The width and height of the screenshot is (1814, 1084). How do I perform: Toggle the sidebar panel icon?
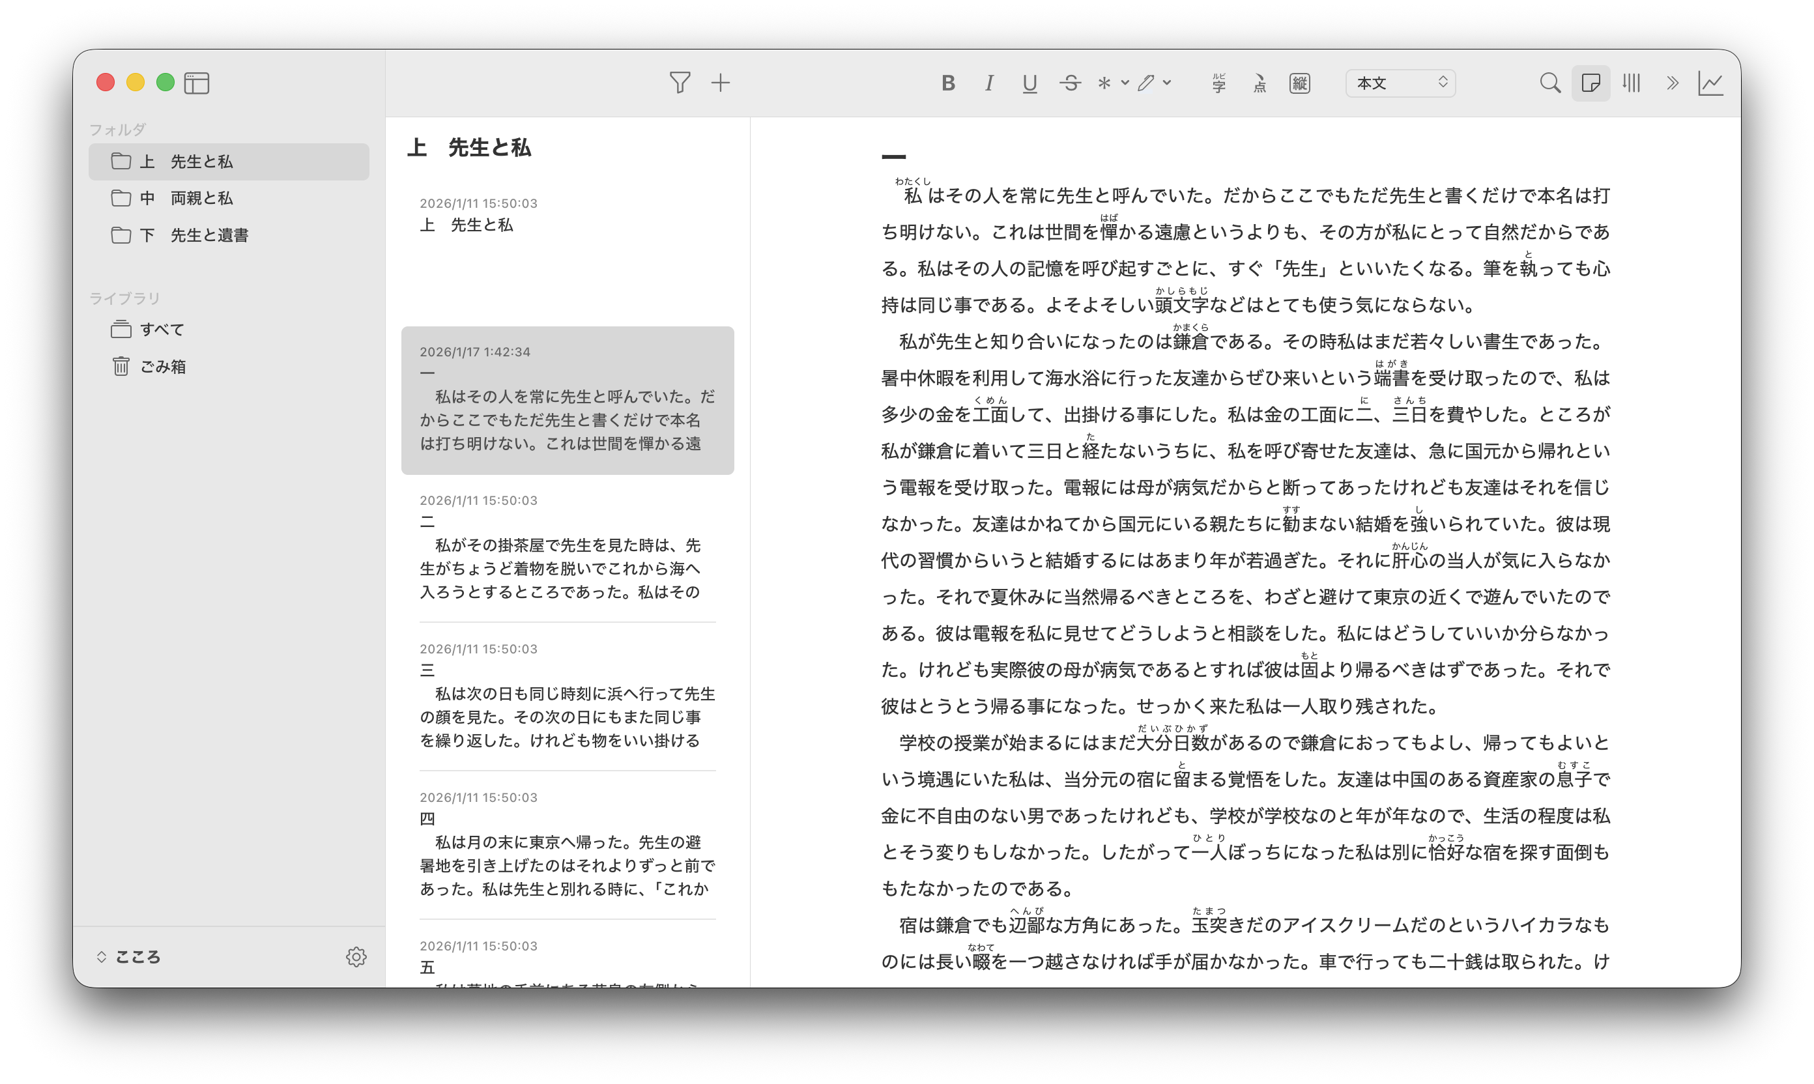pos(197,83)
